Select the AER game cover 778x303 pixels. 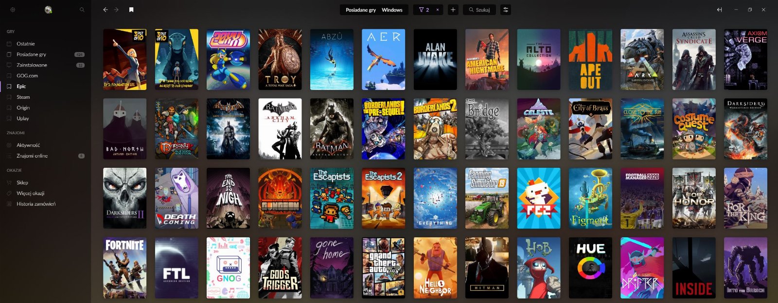tap(384, 59)
